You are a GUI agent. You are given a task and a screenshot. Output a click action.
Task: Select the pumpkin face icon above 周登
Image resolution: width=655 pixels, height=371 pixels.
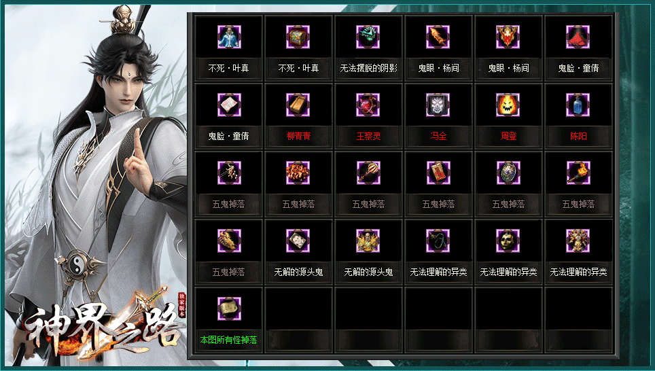(508, 105)
